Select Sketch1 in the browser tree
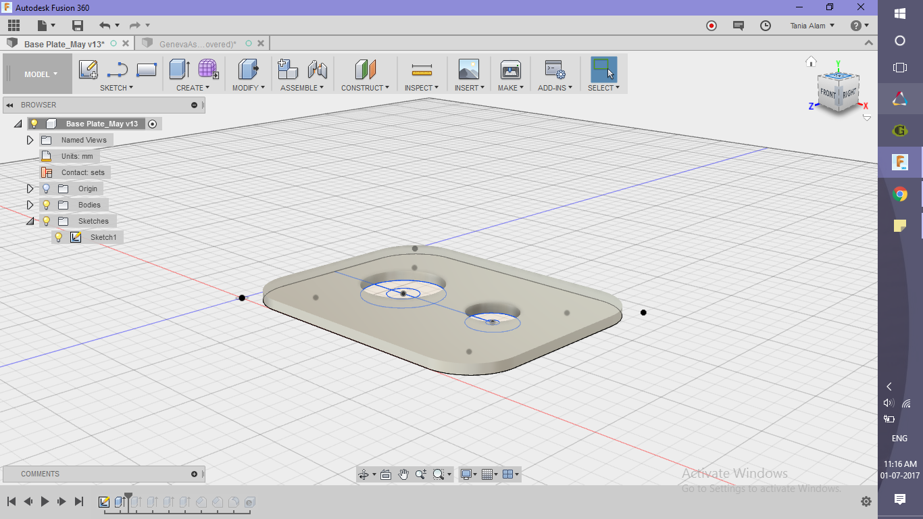 point(103,237)
